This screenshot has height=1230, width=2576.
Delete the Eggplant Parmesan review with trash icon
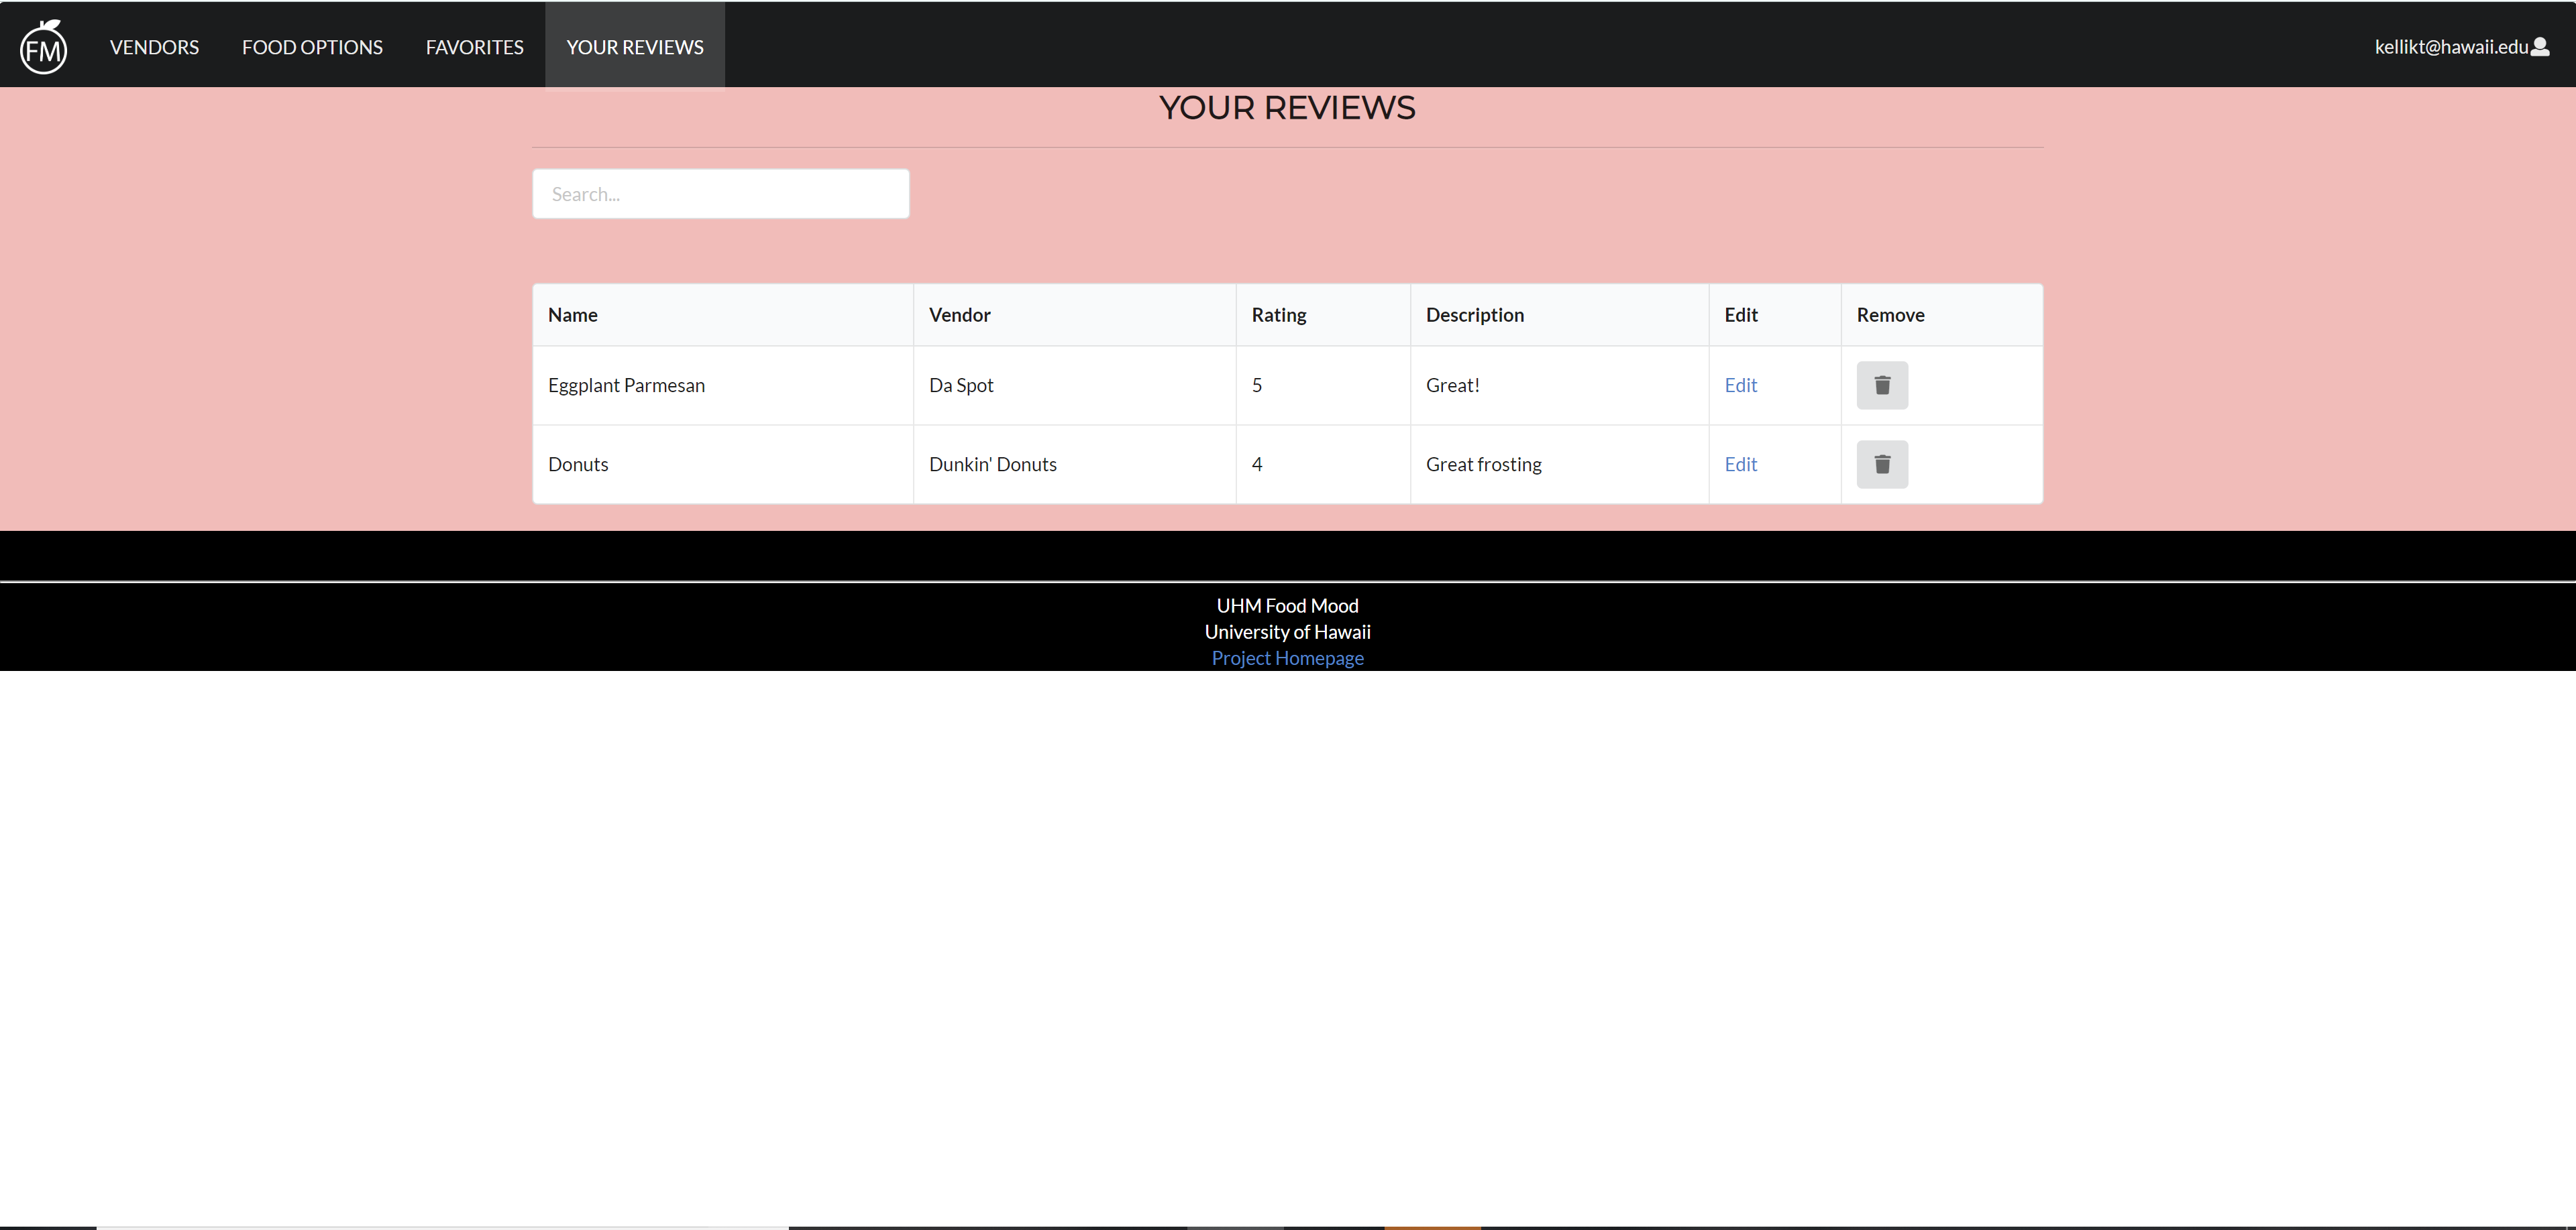tap(1882, 385)
